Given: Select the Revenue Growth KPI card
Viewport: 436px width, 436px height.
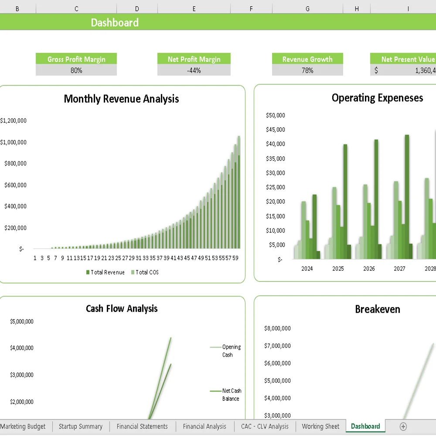Looking at the screenshot, I should tap(307, 64).
